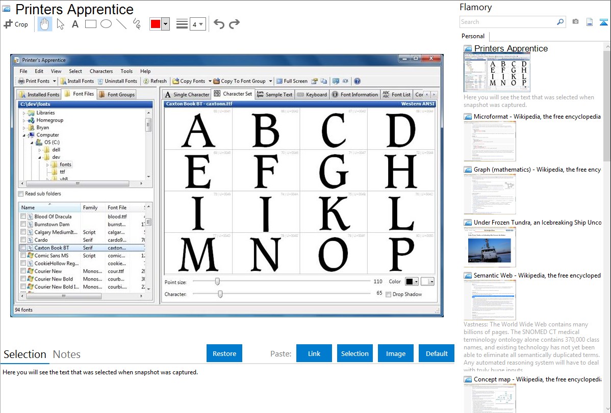Image resolution: width=611 pixels, height=413 pixels.
Task: Click the Point size slider handle
Action: pyautogui.click(x=217, y=282)
